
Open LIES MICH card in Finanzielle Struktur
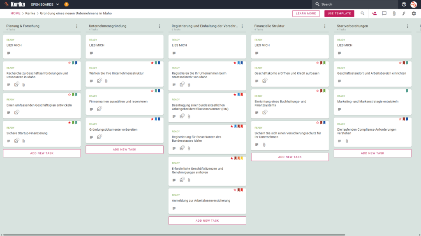pyautogui.click(x=290, y=47)
